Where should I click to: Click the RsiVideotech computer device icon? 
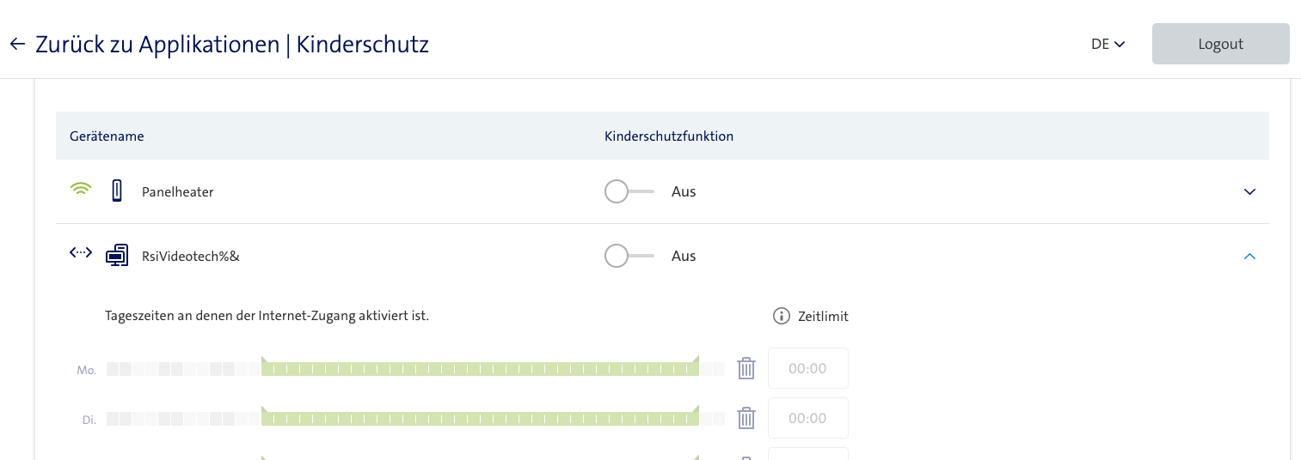(x=117, y=256)
